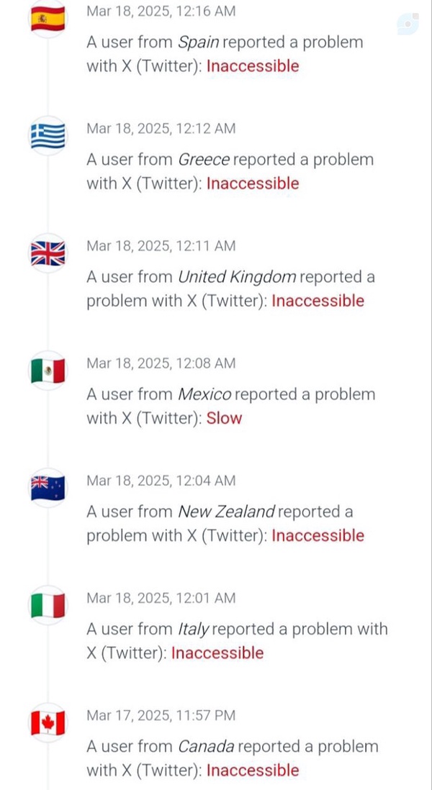Click Inaccessible in the Italy report
The height and width of the screenshot is (790, 432).
coord(217,653)
